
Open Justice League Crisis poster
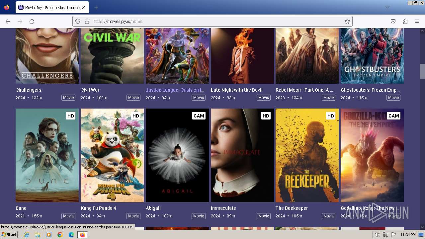(x=177, y=56)
